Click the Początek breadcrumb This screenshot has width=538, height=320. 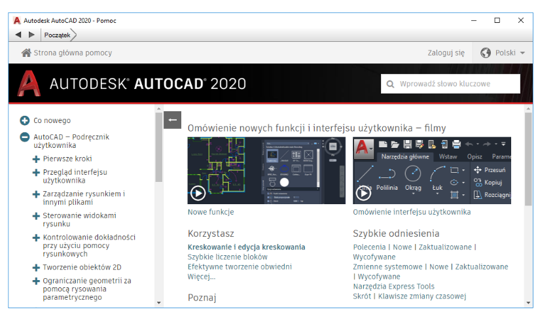point(58,35)
